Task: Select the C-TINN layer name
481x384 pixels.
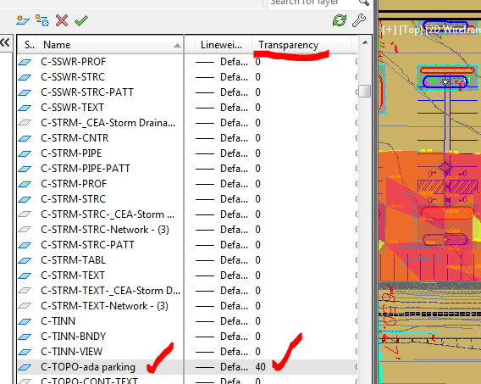Action: click(58, 321)
